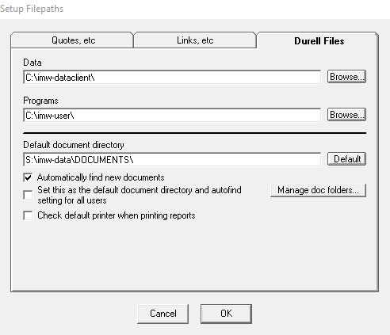This screenshot has width=390, height=335.
Task: Uncheck Automatically find new documents
Action: [x=28, y=177]
